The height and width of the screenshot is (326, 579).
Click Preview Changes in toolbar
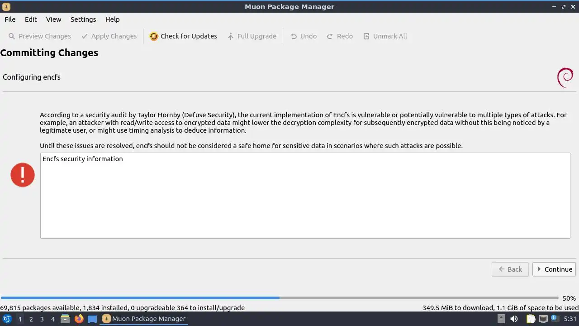[x=40, y=36]
